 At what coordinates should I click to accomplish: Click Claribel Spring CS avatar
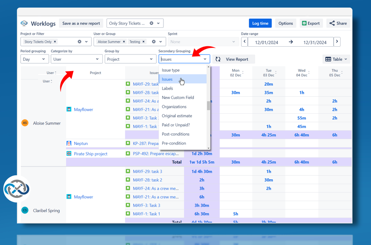coord(25,210)
